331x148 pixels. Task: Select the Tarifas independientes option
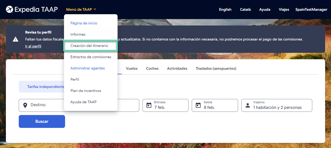42,87
